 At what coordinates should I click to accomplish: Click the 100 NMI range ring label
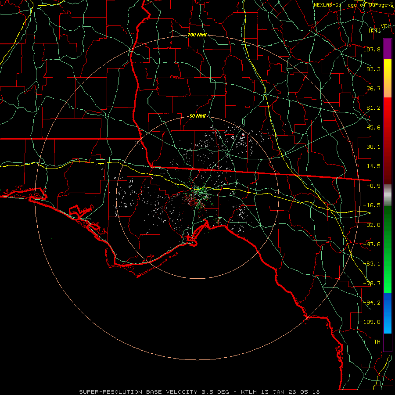tap(197, 35)
